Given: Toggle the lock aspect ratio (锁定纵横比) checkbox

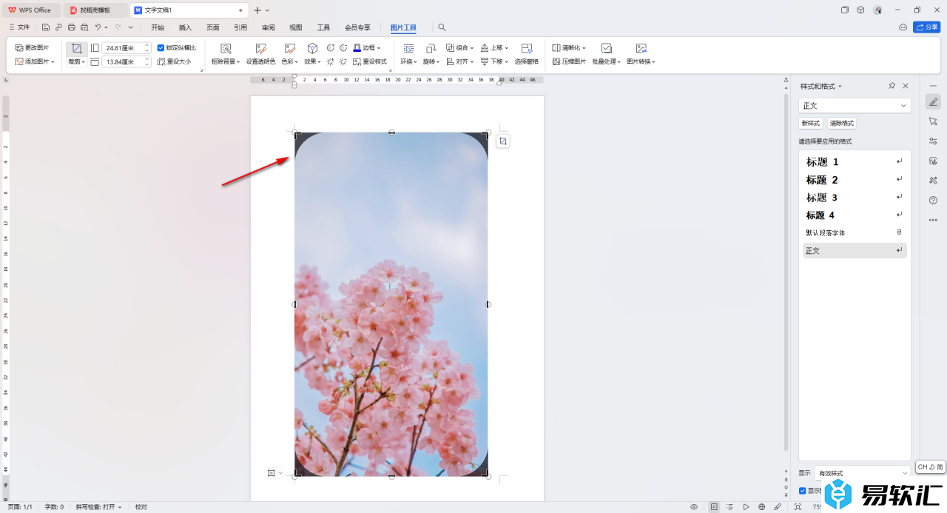Looking at the screenshot, I should pyautogui.click(x=161, y=47).
